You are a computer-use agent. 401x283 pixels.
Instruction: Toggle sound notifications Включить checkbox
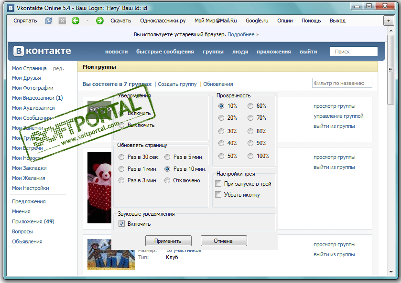[x=121, y=224]
